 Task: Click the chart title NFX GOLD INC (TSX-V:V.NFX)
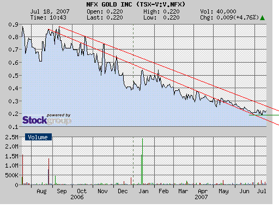(x=136, y=4)
